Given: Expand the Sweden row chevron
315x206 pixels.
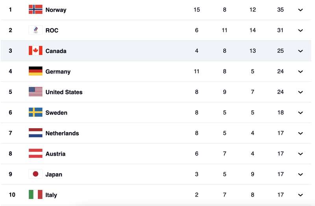Looking at the screenshot, I should click(x=300, y=113).
